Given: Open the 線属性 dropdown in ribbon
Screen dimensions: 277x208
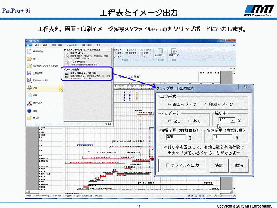Looking at the screenshot, I should [121, 50].
